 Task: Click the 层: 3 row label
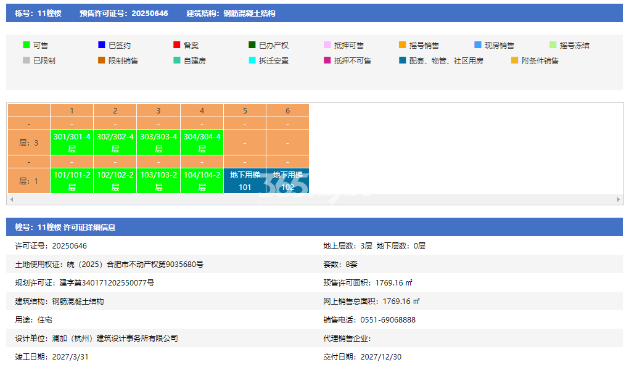coord(29,142)
